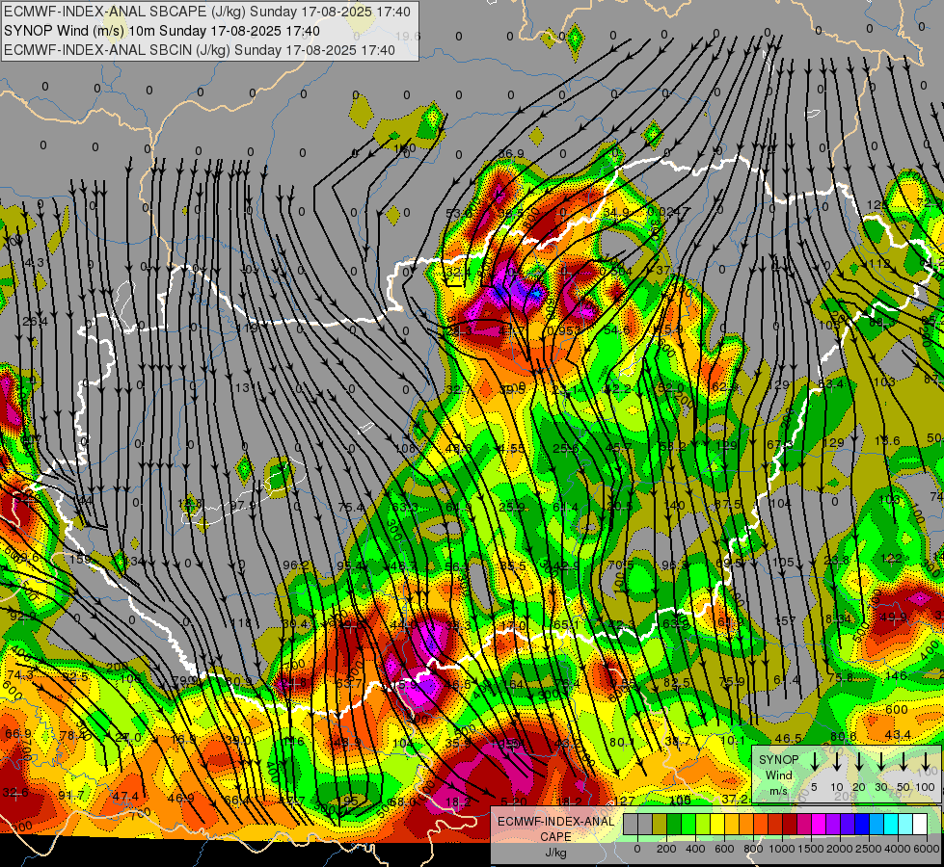Click the 'SYNOP' label in the wind legend
The width and height of the screenshot is (944, 867).
[778, 759]
